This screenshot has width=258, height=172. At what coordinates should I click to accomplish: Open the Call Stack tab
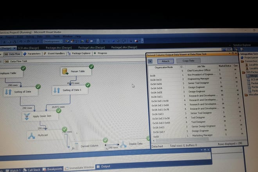(x=32, y=170)
